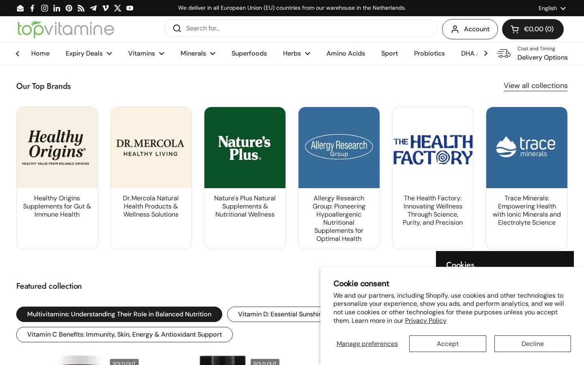Decline cookies in consent dialog
Viewport: 584px width, 365px height.
pos(532,344)
